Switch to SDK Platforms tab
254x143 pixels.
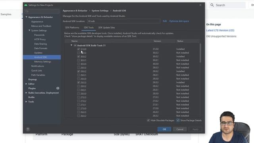(72, 27)
